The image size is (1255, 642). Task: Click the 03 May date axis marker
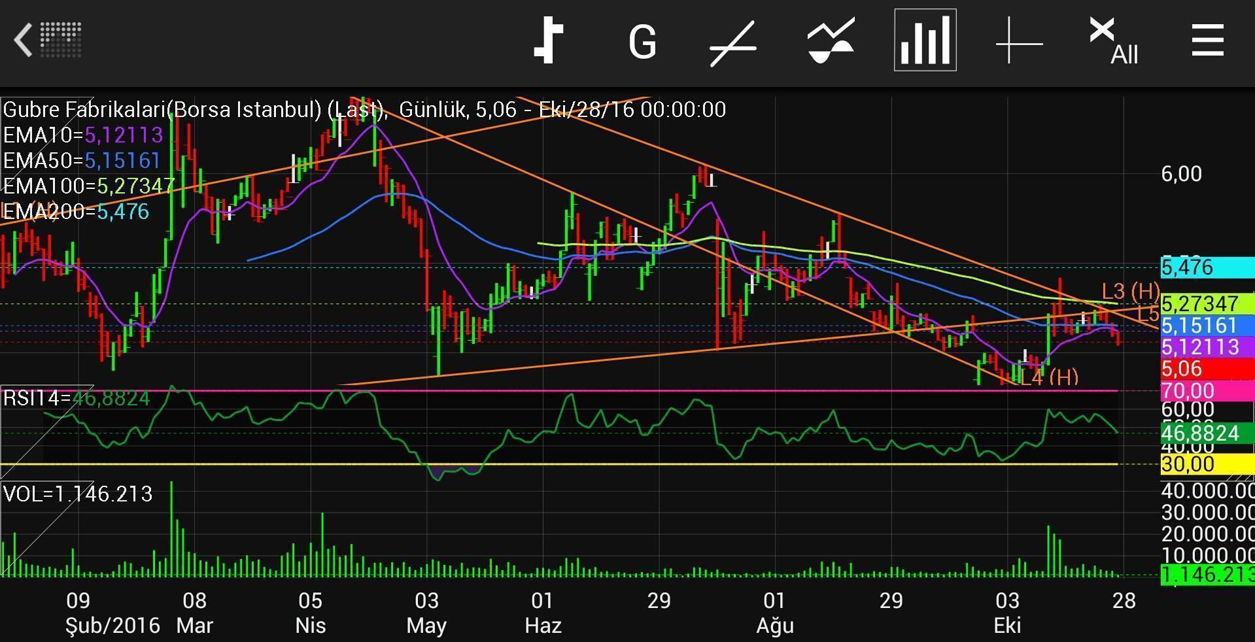pyautogui.click(x=426, y=613)
